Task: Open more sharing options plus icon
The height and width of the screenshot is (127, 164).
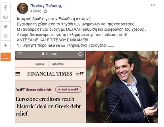Action: 6,45
